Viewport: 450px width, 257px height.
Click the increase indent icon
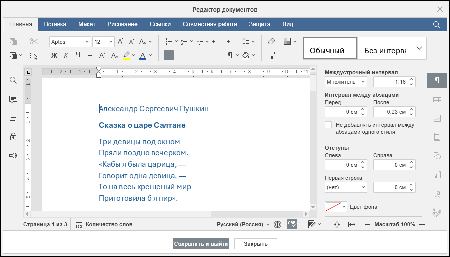tap(230, 41)
